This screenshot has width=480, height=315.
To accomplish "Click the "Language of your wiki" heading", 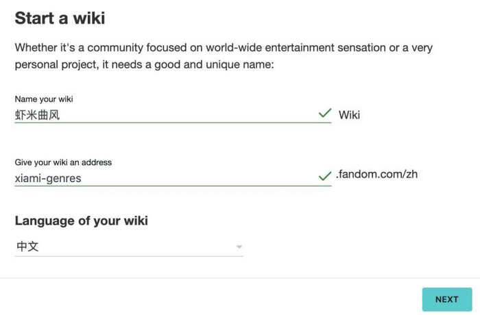I will [81, 220].
